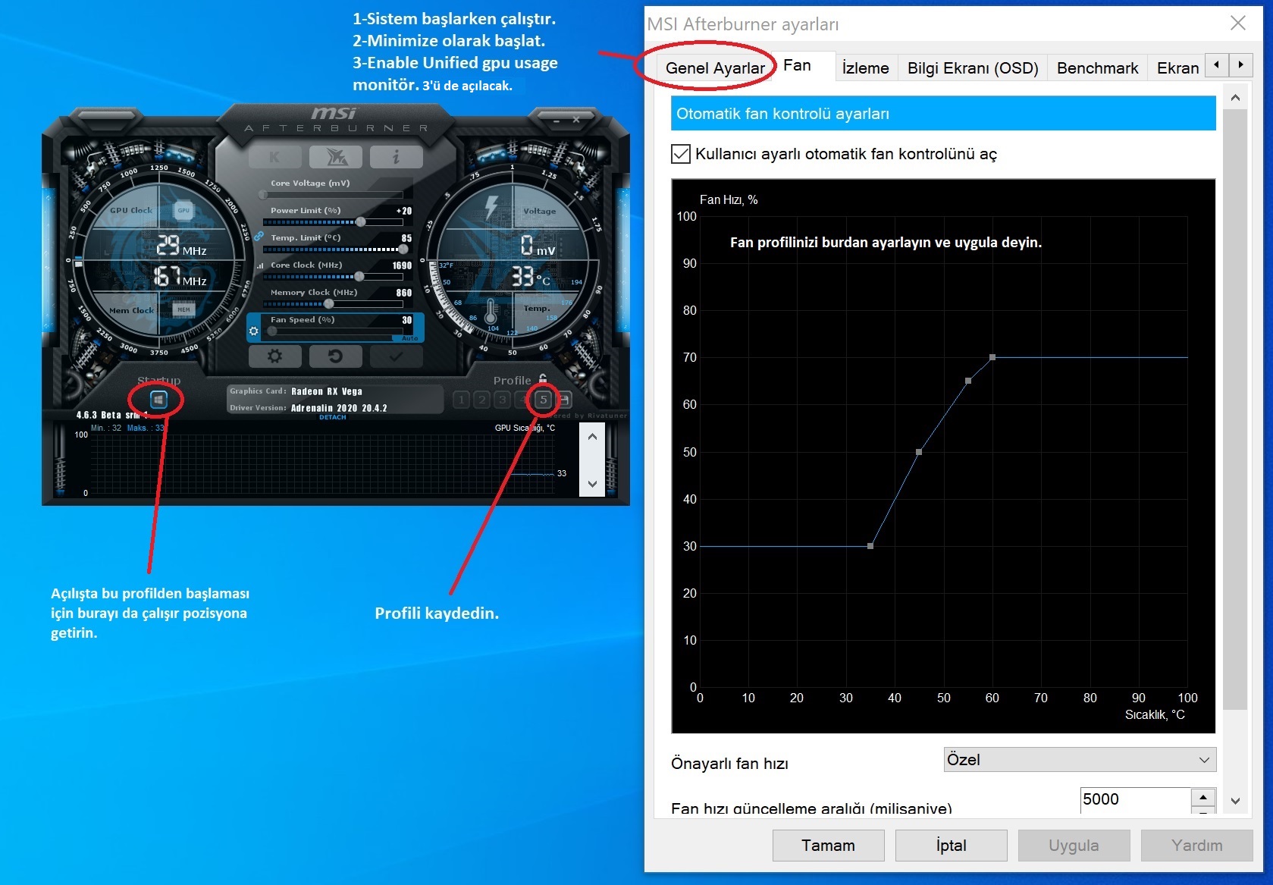The image size is (1273, 885).
Task: Select fan curve point at 50% speed
Action: [x=919, y=452]
